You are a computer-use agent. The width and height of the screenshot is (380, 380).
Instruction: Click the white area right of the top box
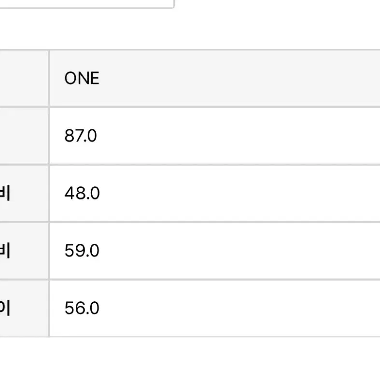277,4
